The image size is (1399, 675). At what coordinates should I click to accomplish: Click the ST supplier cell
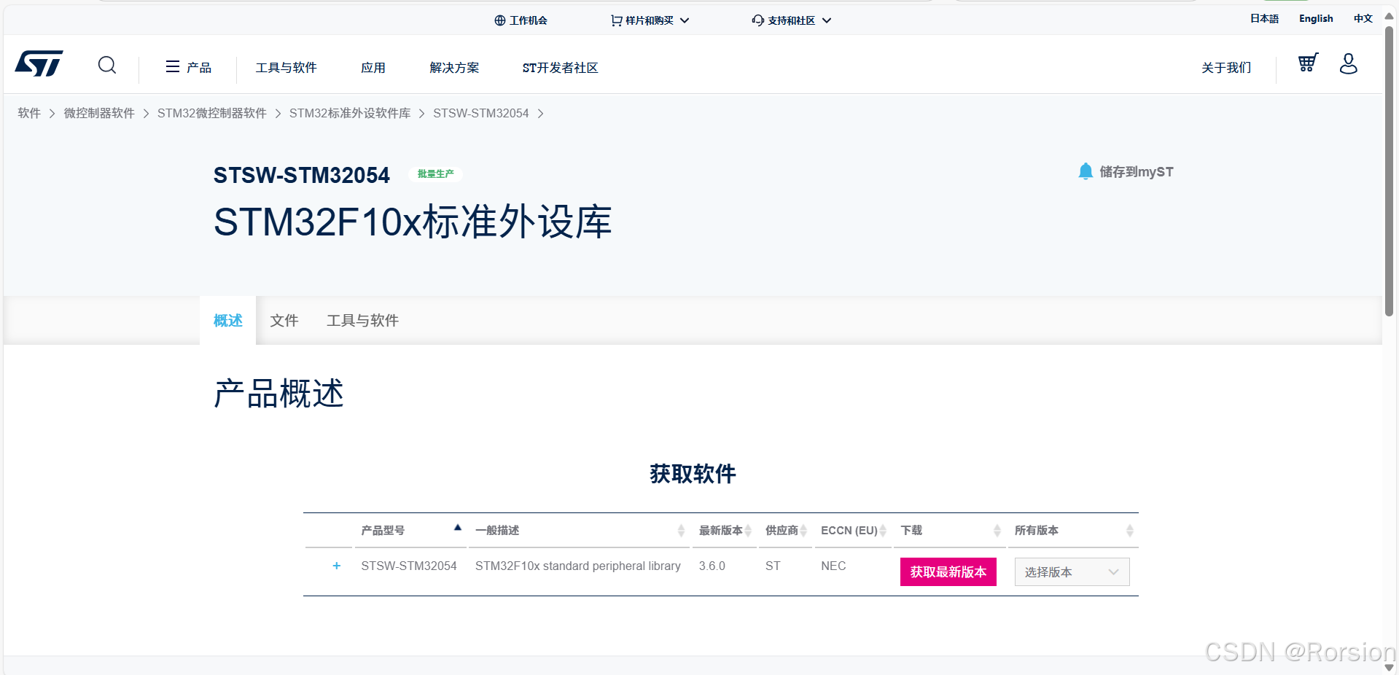[773, 566]
